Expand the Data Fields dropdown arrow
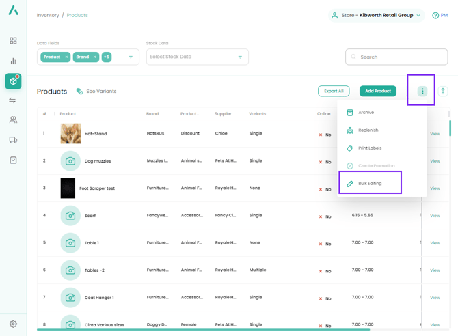Image resolution: width=458 pixels, height=336 pixels. pos(131,57)
